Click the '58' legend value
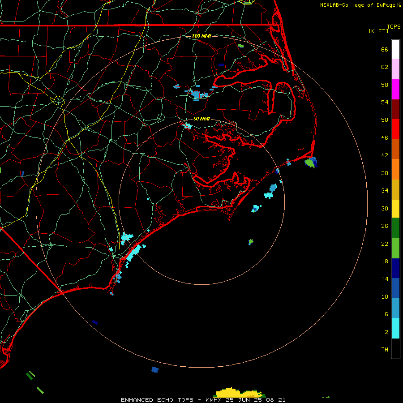The width and height of the screenshot is (403, 403). (x=385, y=85)
